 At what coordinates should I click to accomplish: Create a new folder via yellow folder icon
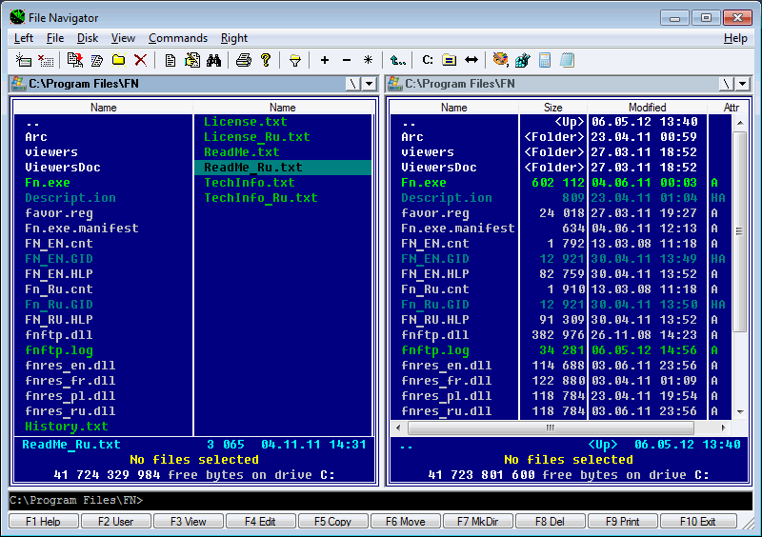(x=118, y=60)
